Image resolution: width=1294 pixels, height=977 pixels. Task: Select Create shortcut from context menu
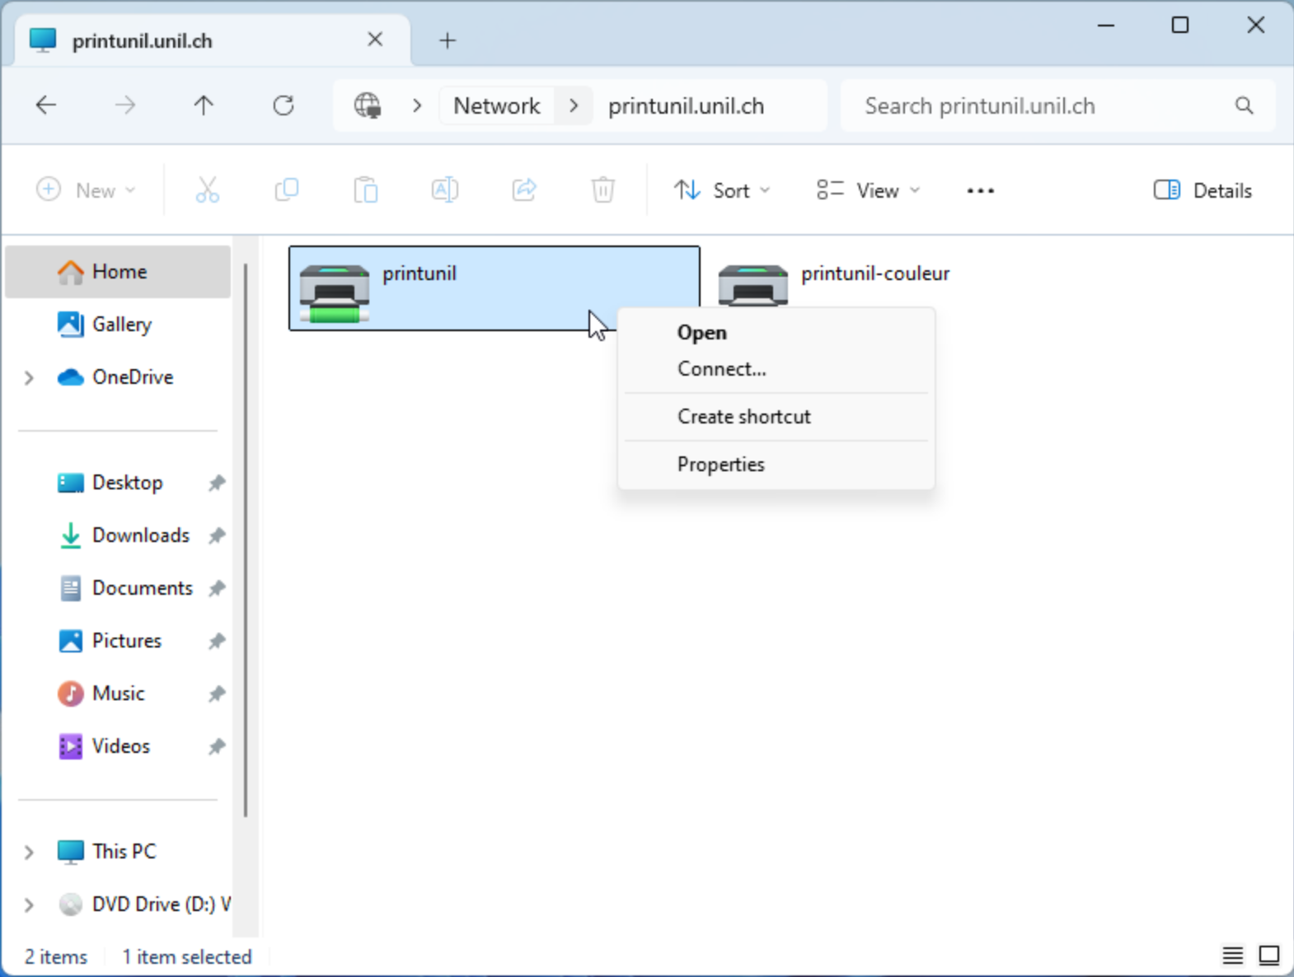[x=743, y=417]
